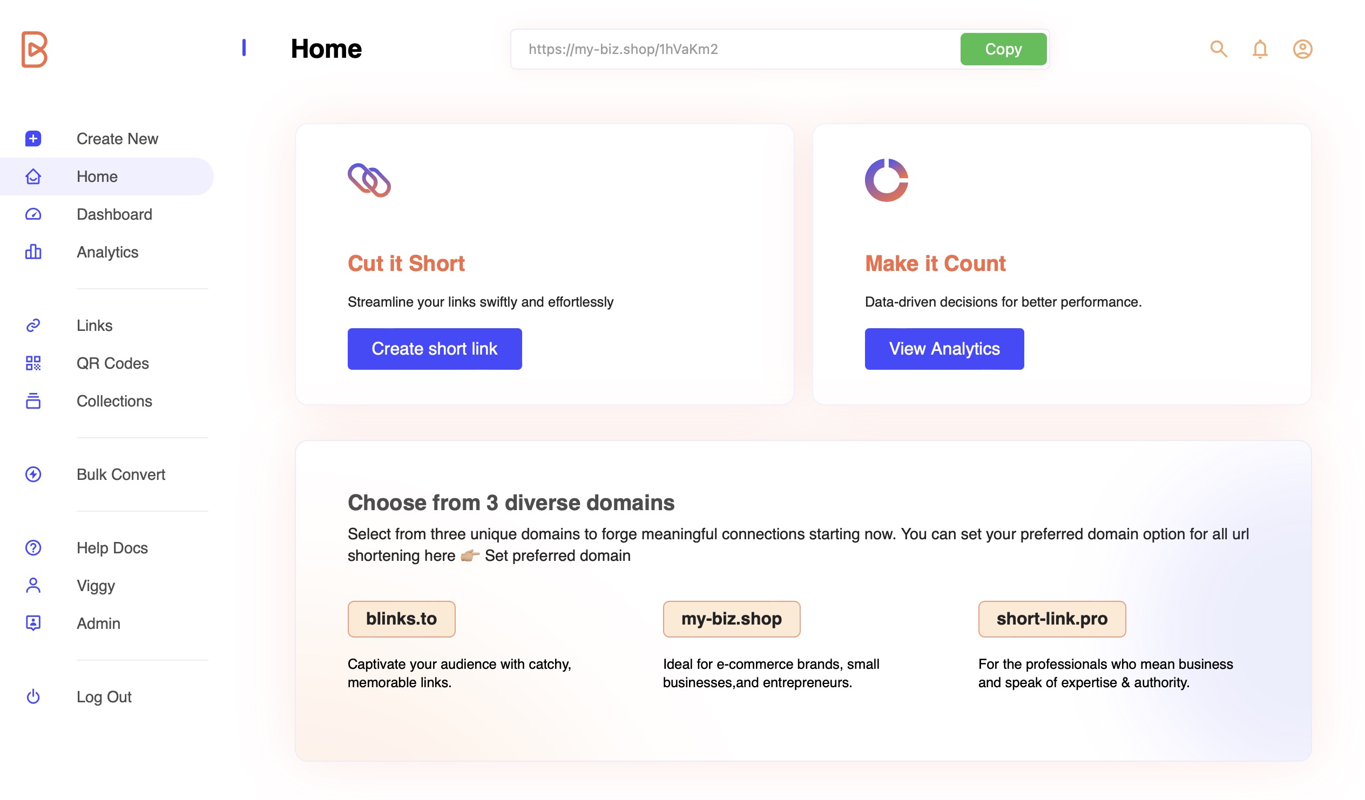Click the Help Docs question icon
The height and width of the screenshot is (800, 1365).
tap(33, 547)
